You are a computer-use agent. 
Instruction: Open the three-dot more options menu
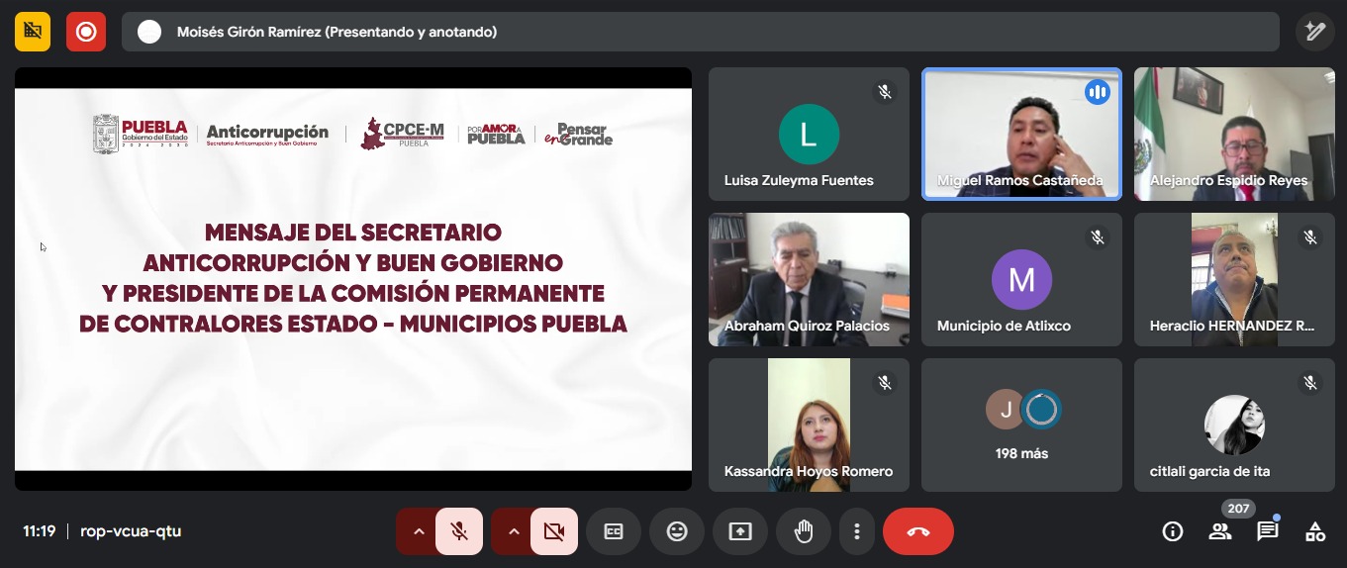856,531
